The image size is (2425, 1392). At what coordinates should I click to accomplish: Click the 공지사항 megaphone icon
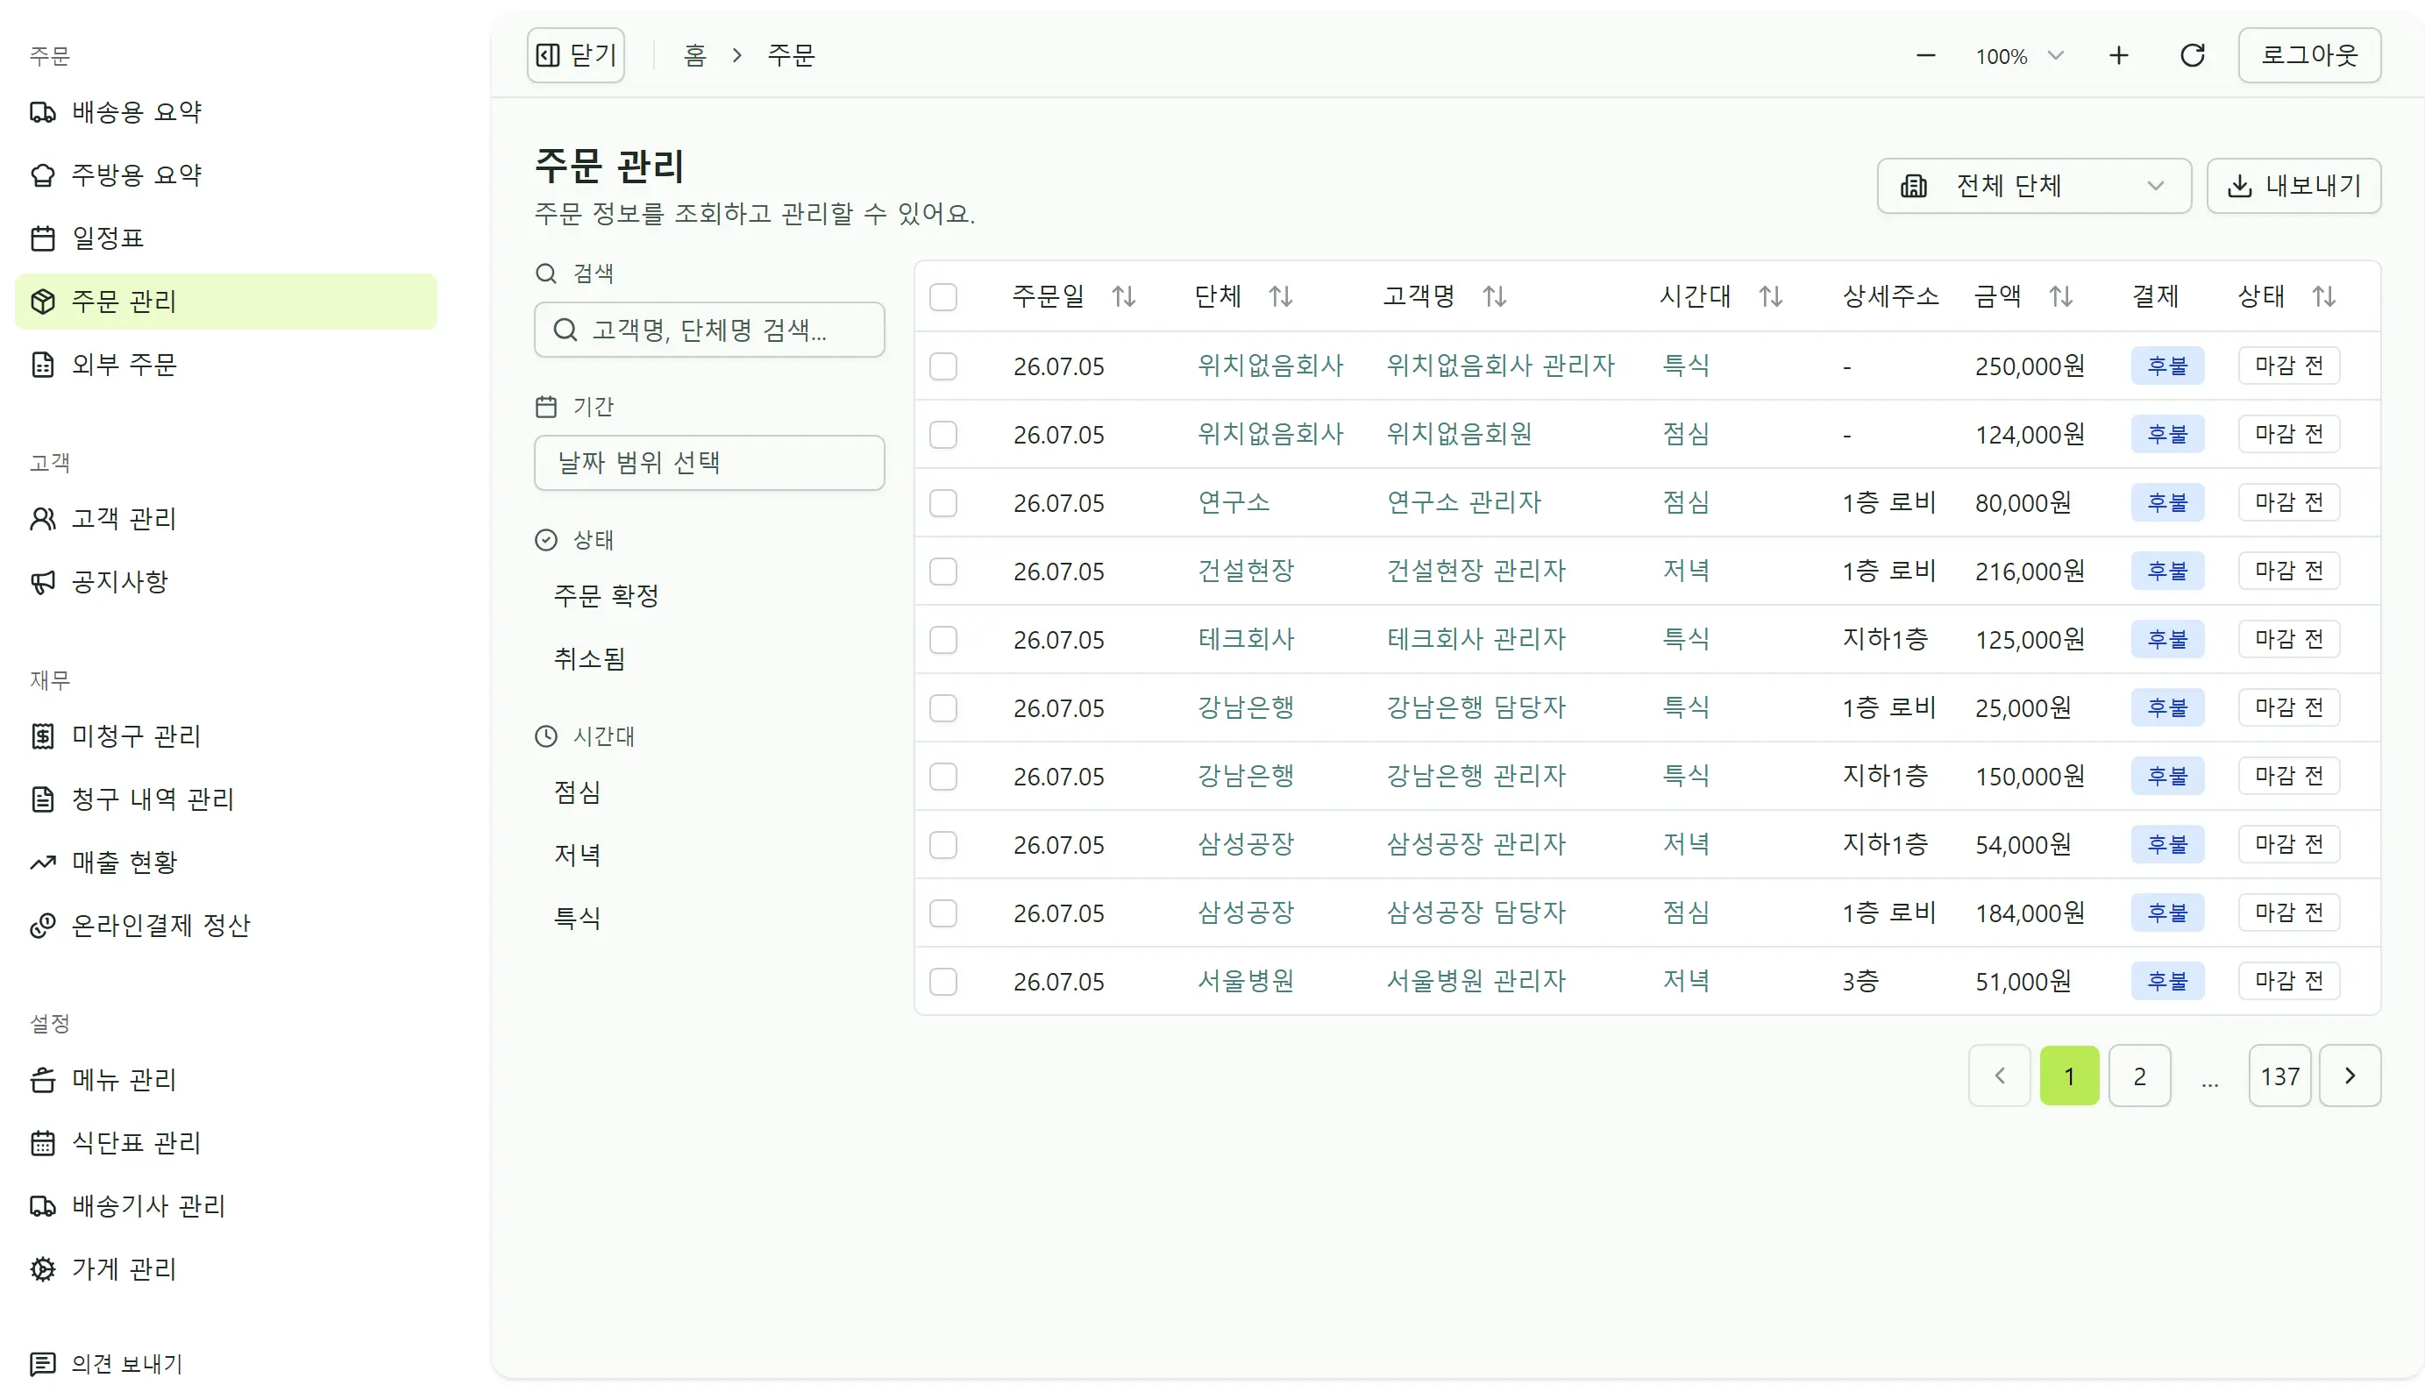tap(43, 581)
